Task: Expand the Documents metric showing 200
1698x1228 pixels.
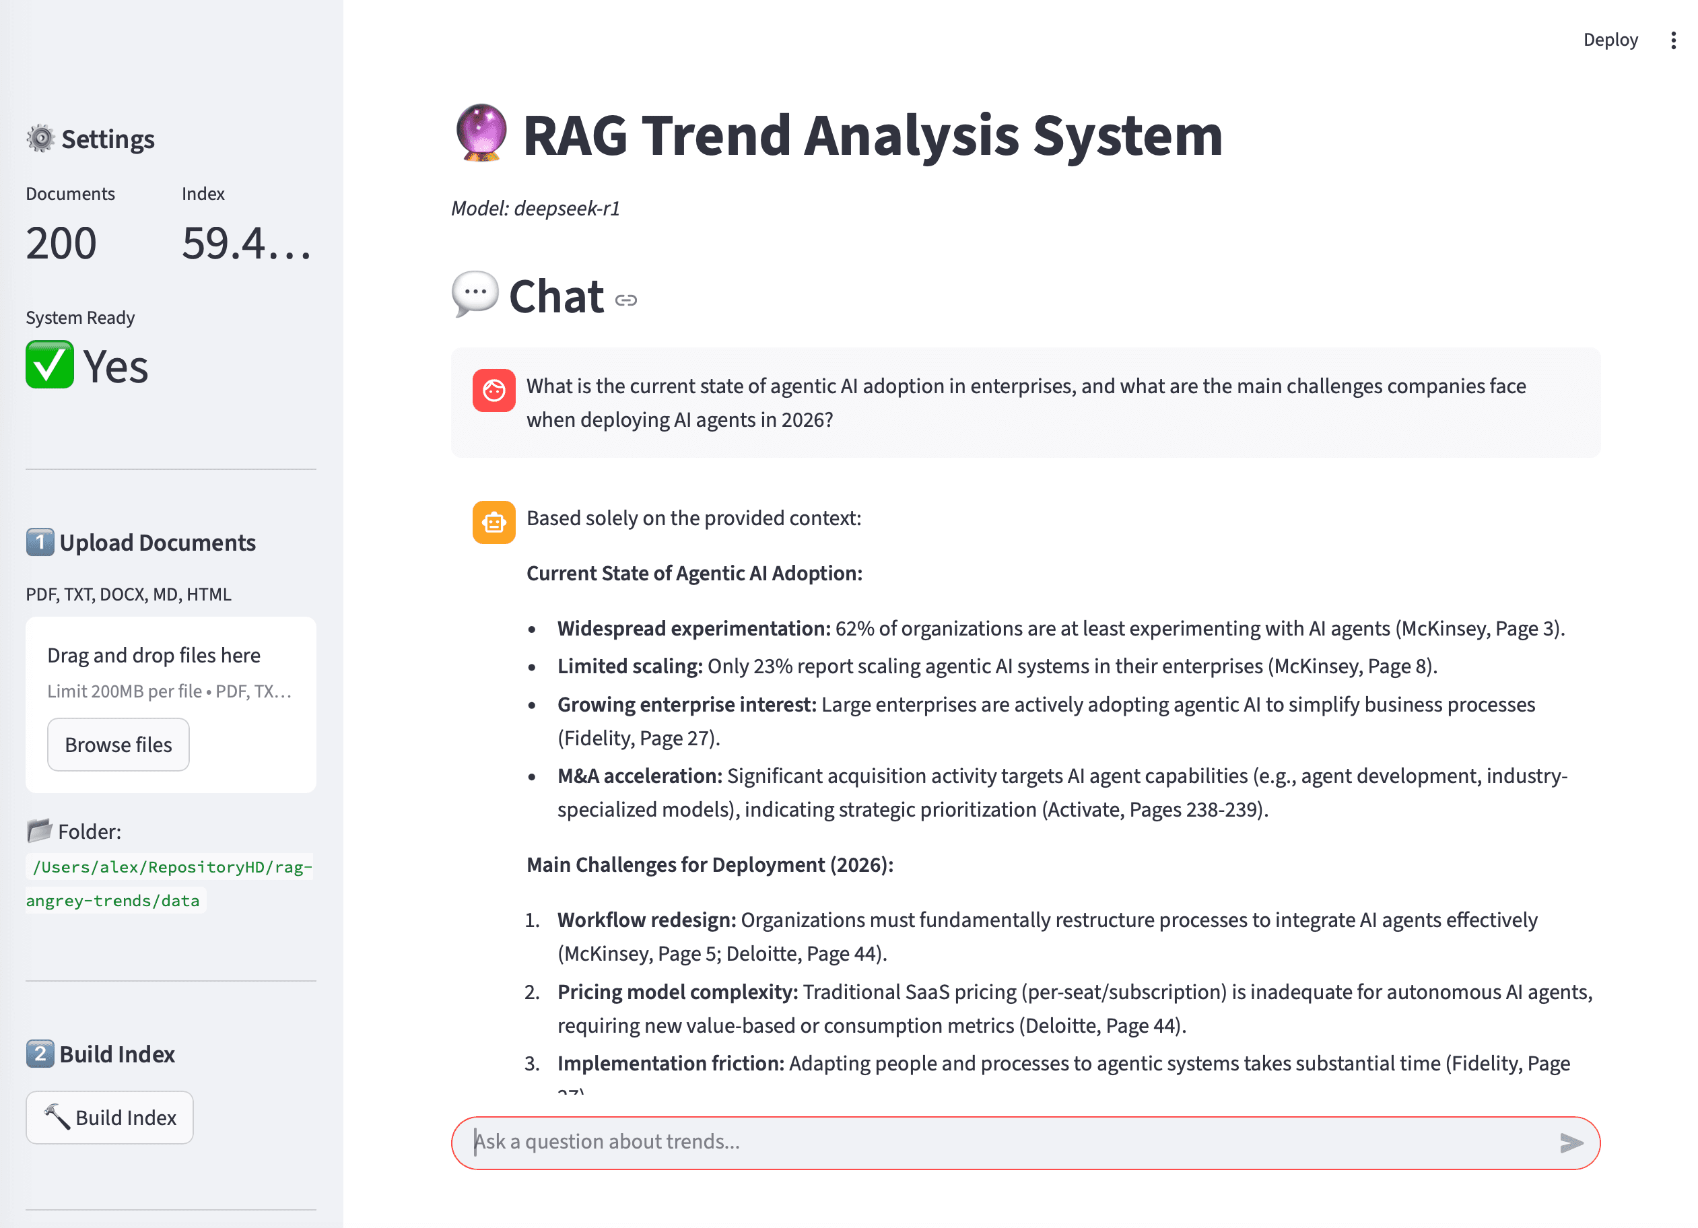Action: tap(61, 241)
